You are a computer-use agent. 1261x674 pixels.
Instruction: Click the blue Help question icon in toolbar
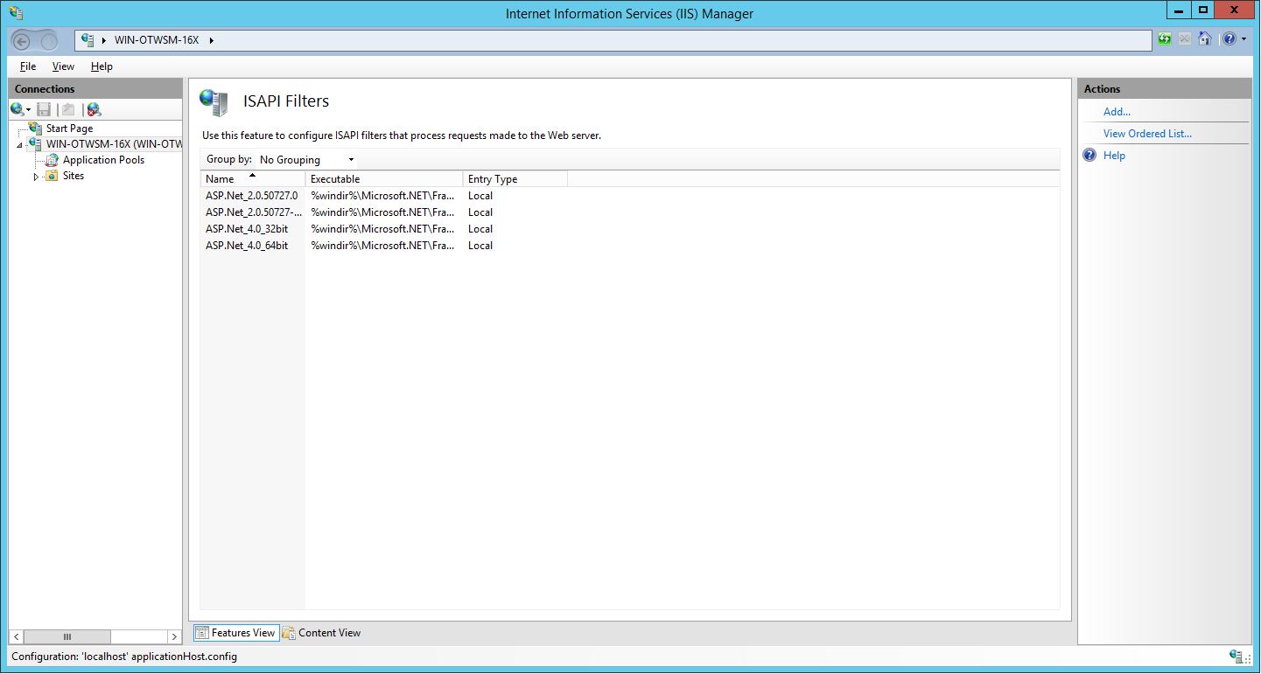[x=1229, y=39]
